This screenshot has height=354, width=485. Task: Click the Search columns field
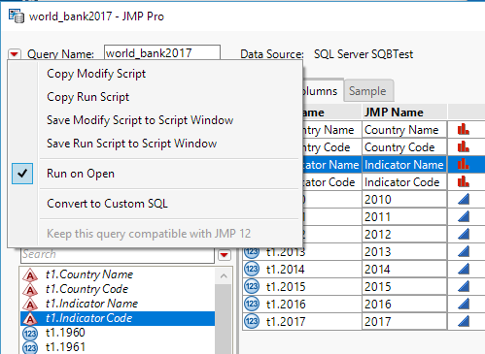click(x=118, y=254)
